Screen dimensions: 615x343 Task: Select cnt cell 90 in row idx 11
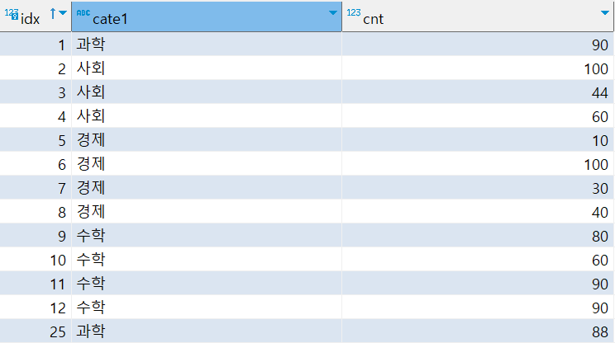pyautogui.click(x=478, y=283)
